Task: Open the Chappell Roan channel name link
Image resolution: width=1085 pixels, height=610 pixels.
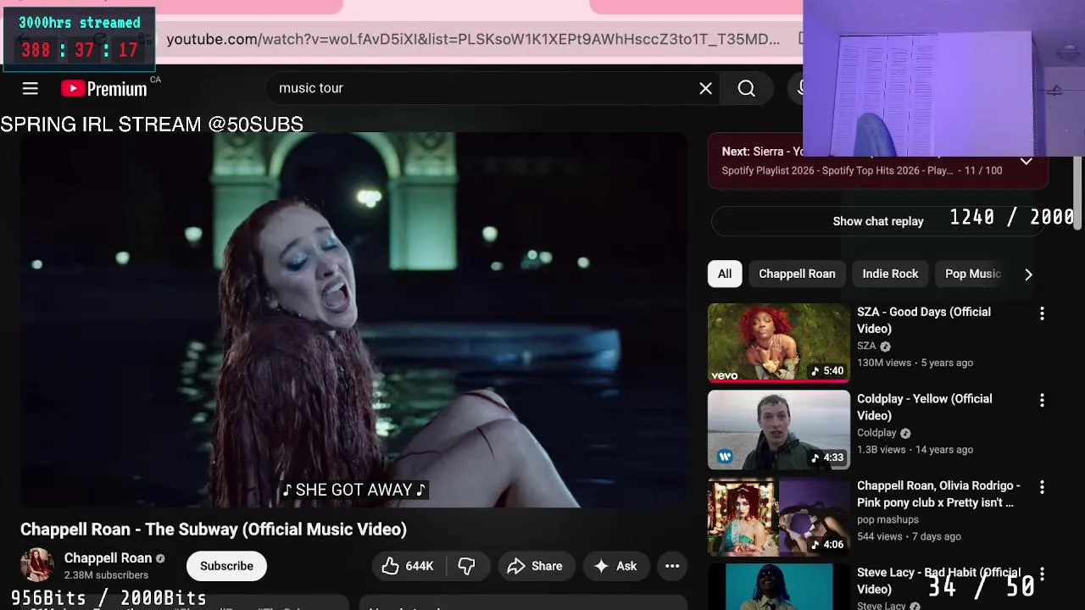Action: point(108,558)
